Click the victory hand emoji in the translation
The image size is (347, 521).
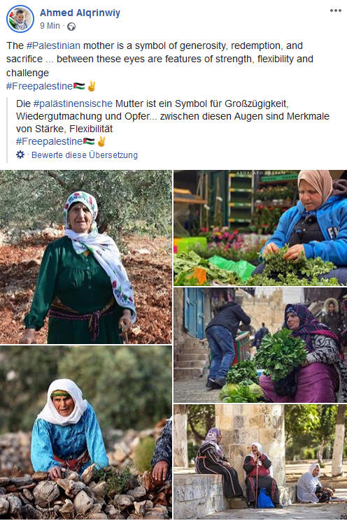pyautogui.click(x=101, y=141)
